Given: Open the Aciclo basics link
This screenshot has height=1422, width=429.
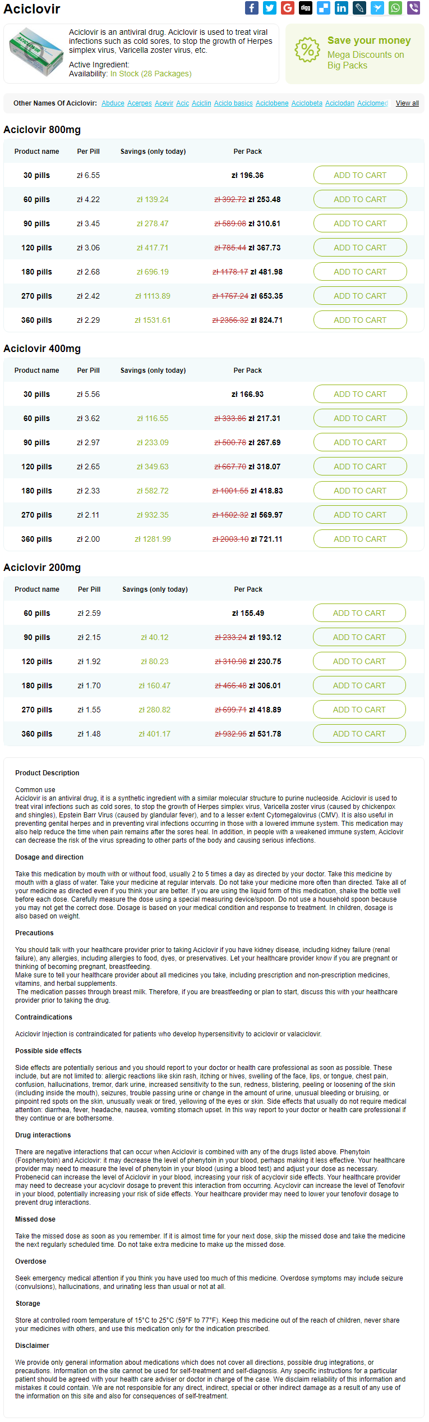Looking at the screenshot, I should (x=233, y=103).
